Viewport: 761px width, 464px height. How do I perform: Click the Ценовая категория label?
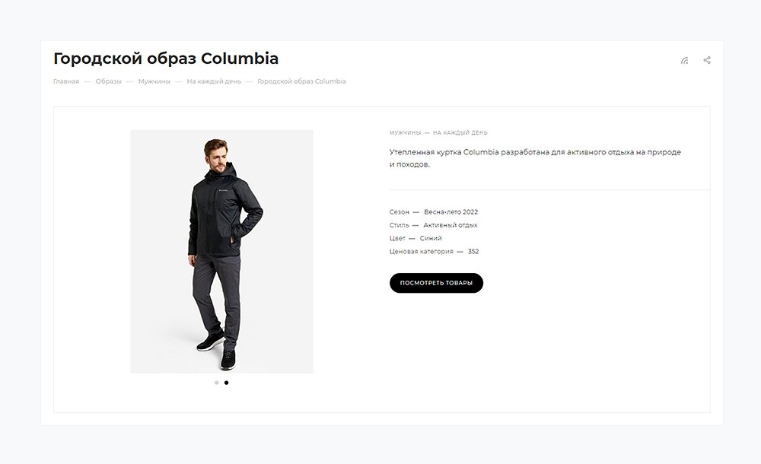(x=421, y=252)
